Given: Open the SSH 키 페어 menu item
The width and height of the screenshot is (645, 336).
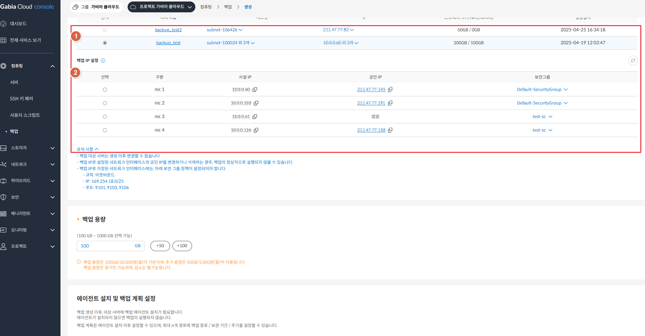Looking at the screenshot, I should point(21,98).
